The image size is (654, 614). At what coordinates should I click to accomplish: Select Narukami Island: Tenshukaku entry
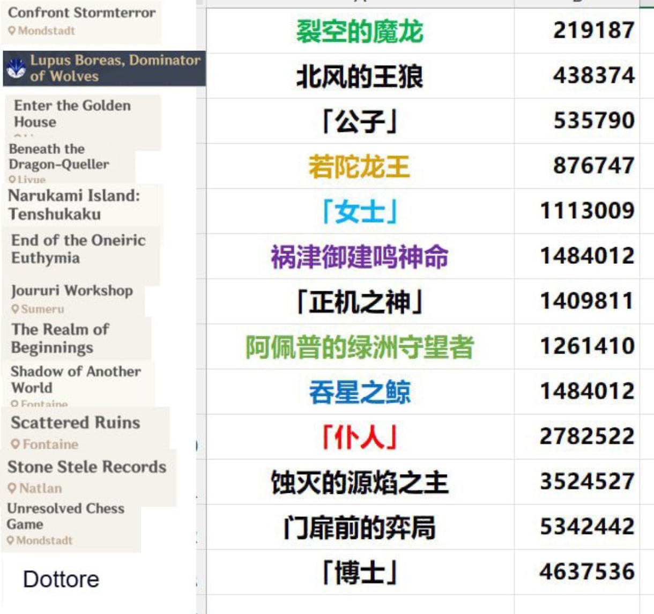[83, 204]
